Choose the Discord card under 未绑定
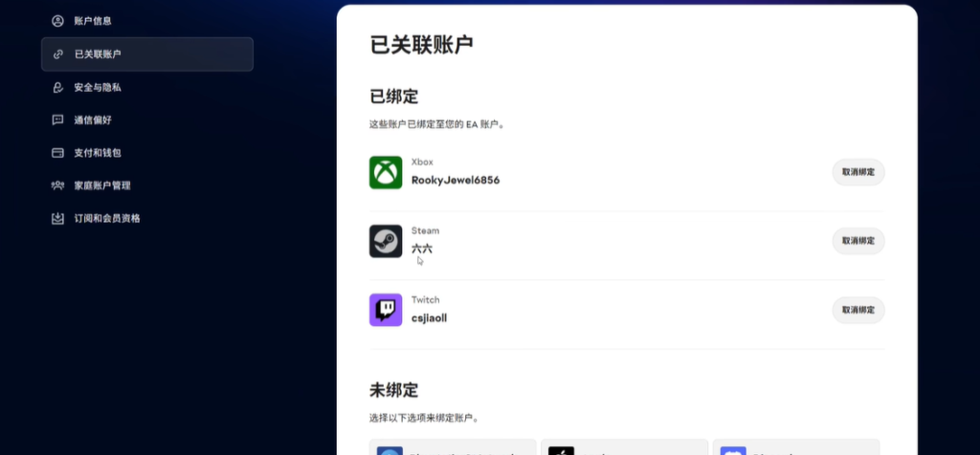The height and width of the screenshot is (455, 980). coord(795,447)
